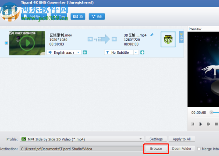Viewport: 219px width, 156px height.
Task: Move the file down in the list
Action: pyautogui.click(x=181, y=40)
